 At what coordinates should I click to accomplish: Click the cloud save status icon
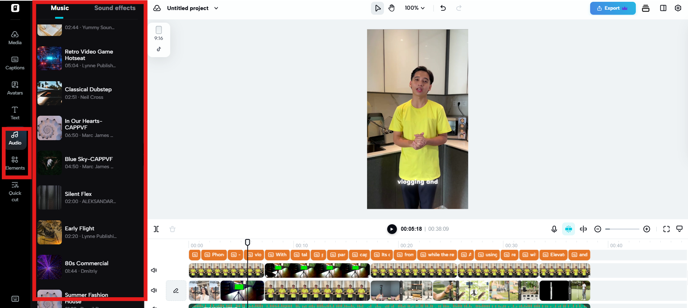coord(157,8)
